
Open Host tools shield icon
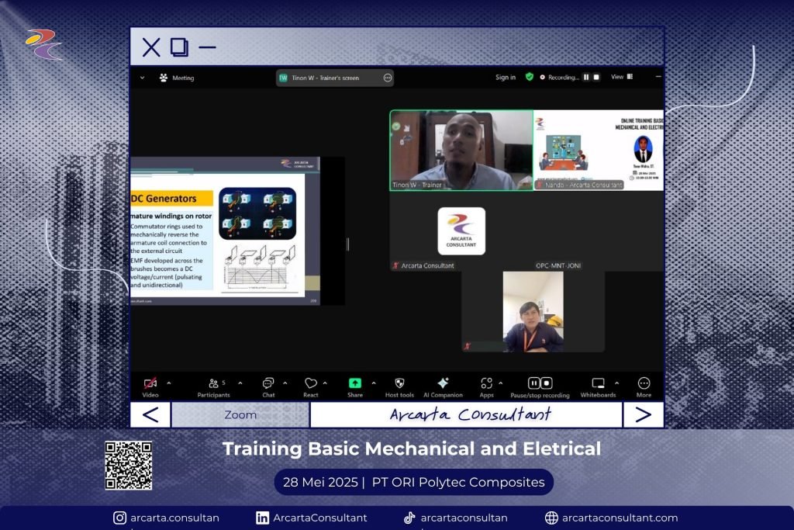399,383
